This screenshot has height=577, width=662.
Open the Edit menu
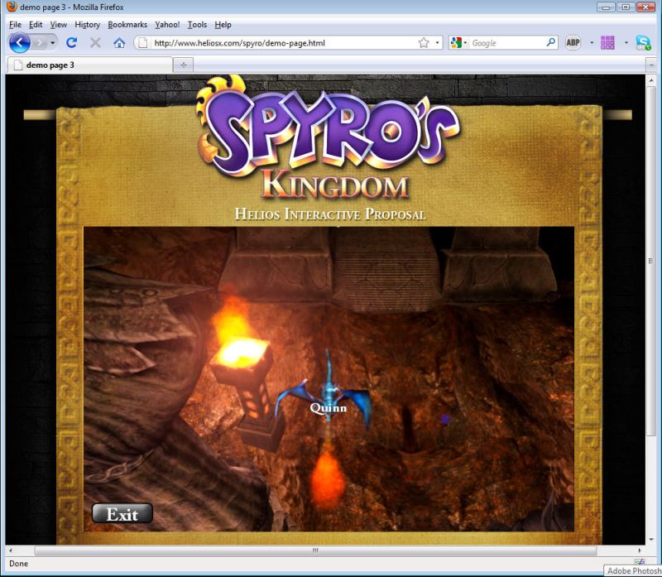pos(36,25)
